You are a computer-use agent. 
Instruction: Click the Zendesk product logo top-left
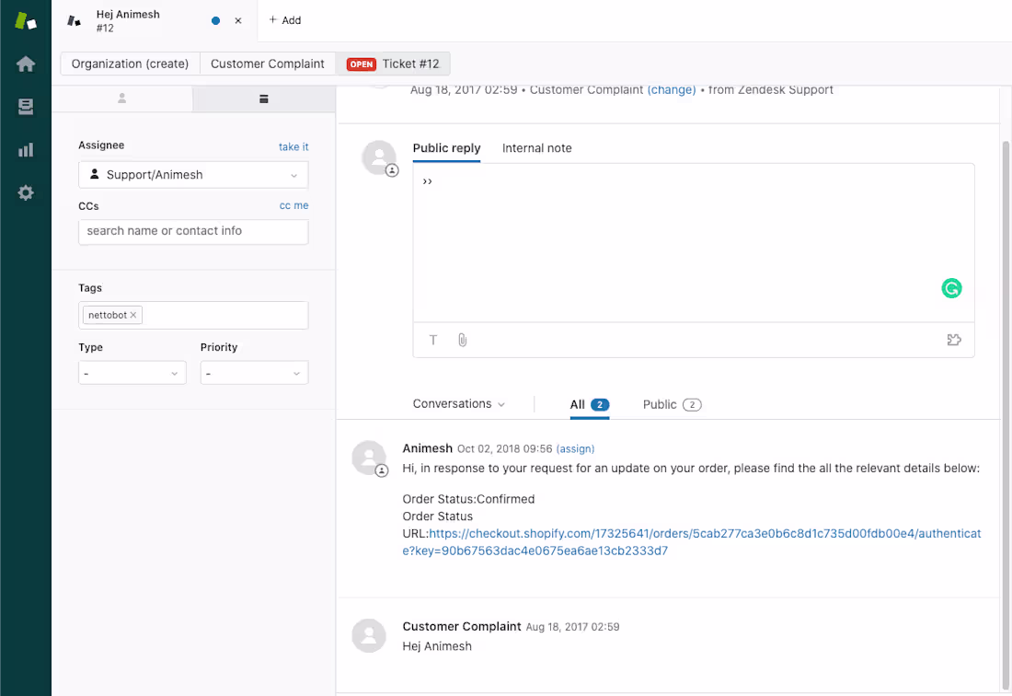[25, 18]
